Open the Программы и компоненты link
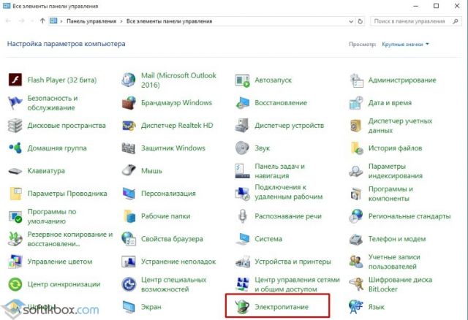The image size is (468, 320). click(x=390, y=194)
